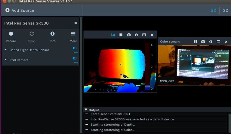This screenshot has width=231, height=134.
Task: Expand the RGB Camera settings
Action: [x=6, y=60]
